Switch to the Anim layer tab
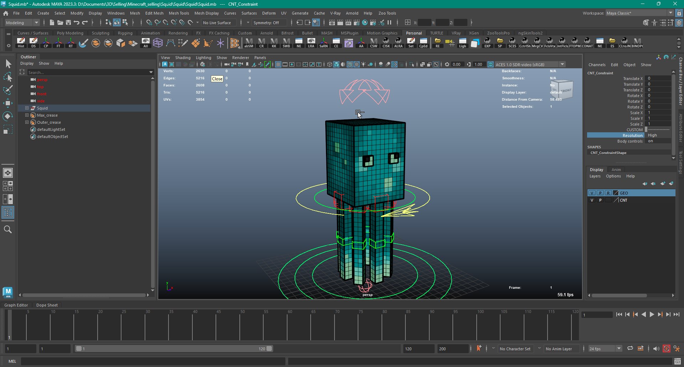 pos(616,170)
